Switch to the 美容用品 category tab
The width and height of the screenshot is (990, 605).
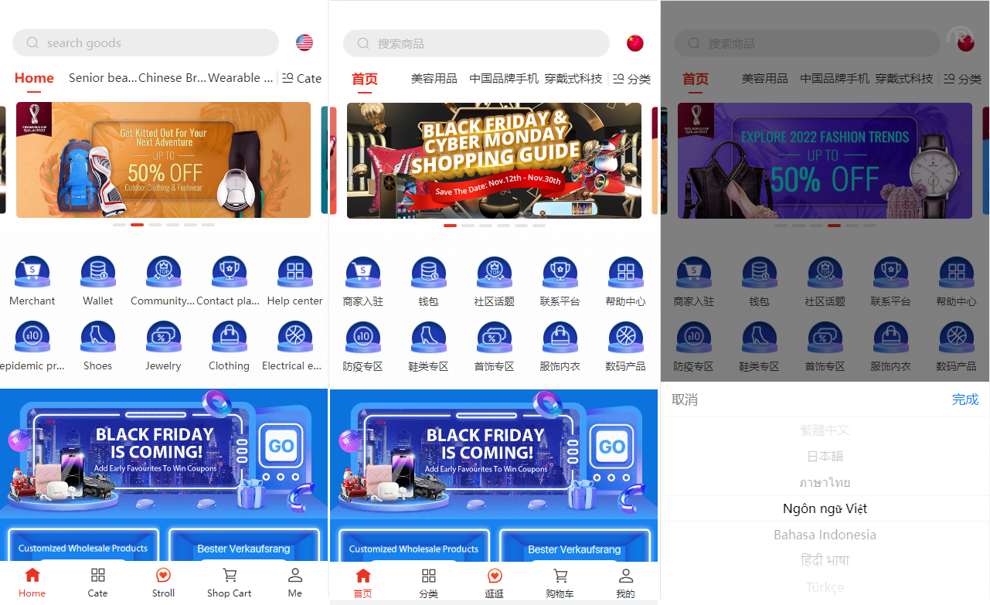[x=434, y=78]
